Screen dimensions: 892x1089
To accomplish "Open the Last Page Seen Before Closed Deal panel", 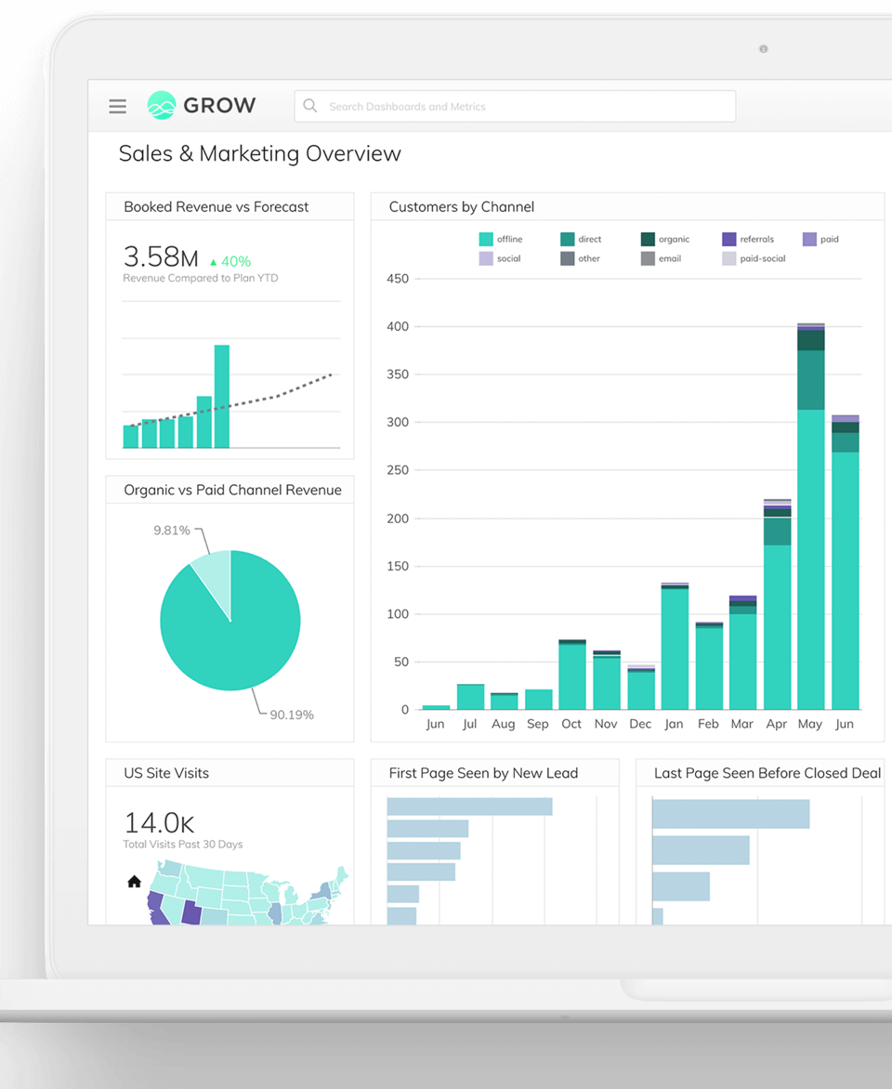I will click(761, 773).
